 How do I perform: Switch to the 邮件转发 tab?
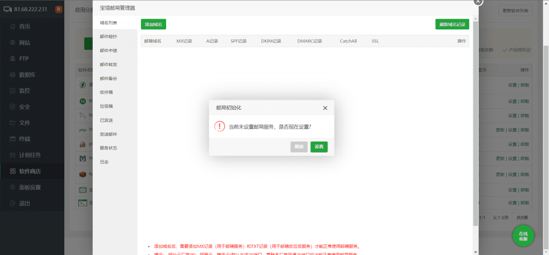click(x=108, y=64)
